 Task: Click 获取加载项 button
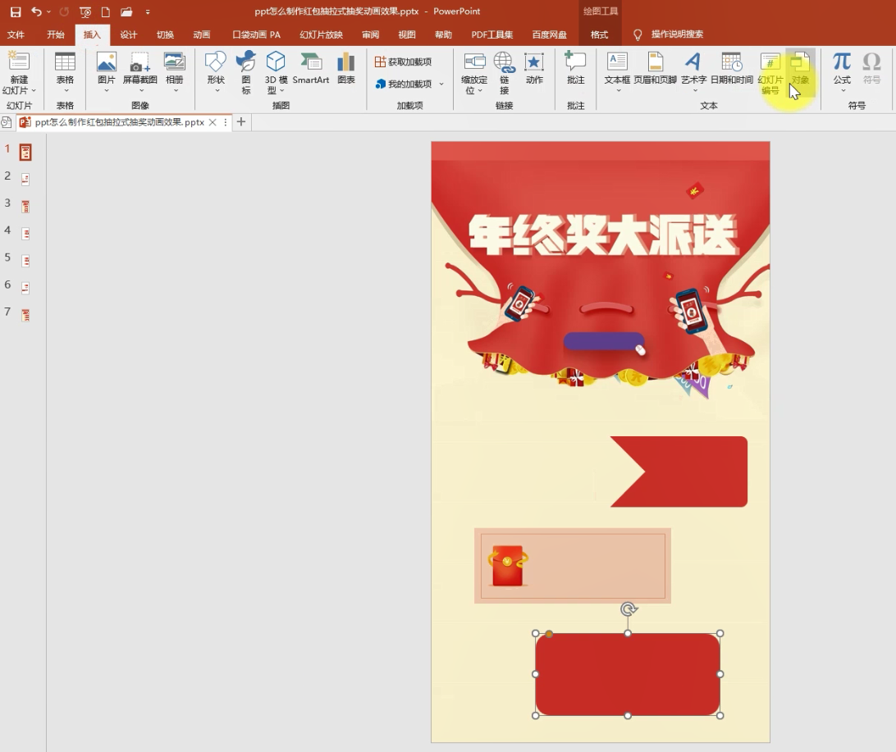(403, 62)
